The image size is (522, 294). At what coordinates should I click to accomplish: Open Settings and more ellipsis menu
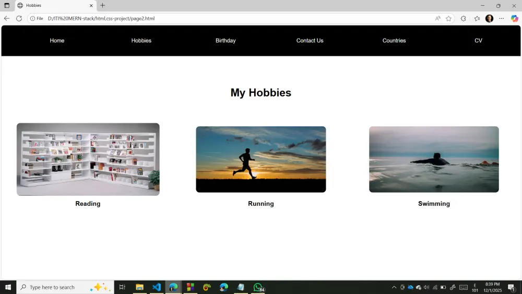pos(502,18)
